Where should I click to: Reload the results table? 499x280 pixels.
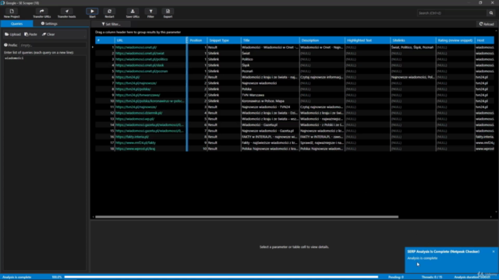(487, 24)
